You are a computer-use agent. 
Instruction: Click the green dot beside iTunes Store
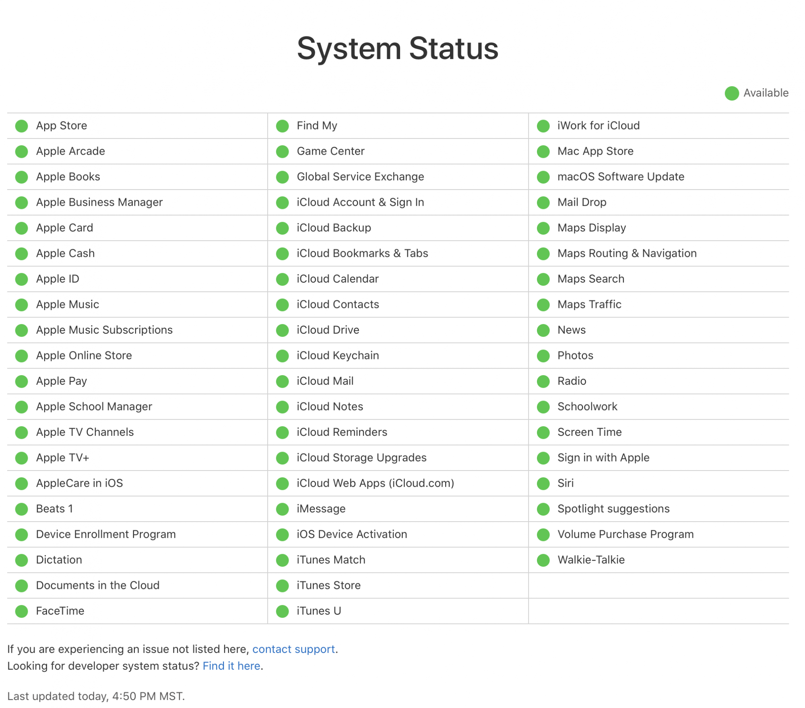(x=283, y=586)
